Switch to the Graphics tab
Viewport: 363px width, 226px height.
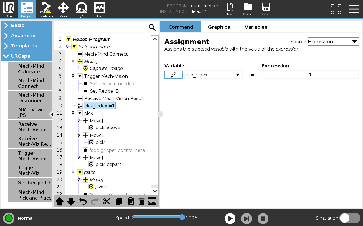point(219,27)
